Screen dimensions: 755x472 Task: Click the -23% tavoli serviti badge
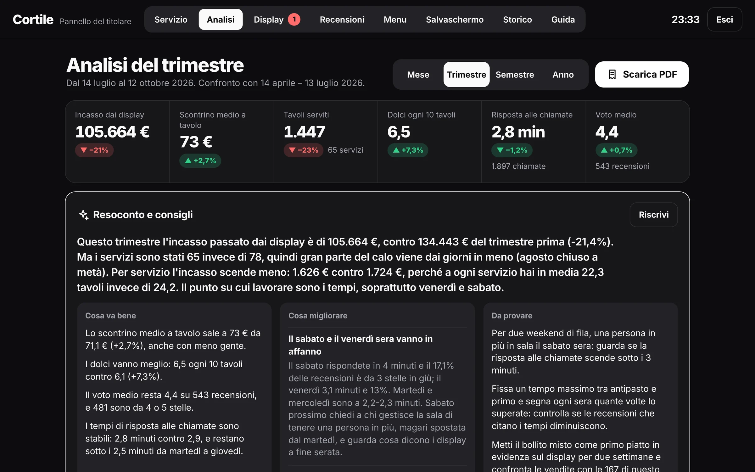point(303,150)
